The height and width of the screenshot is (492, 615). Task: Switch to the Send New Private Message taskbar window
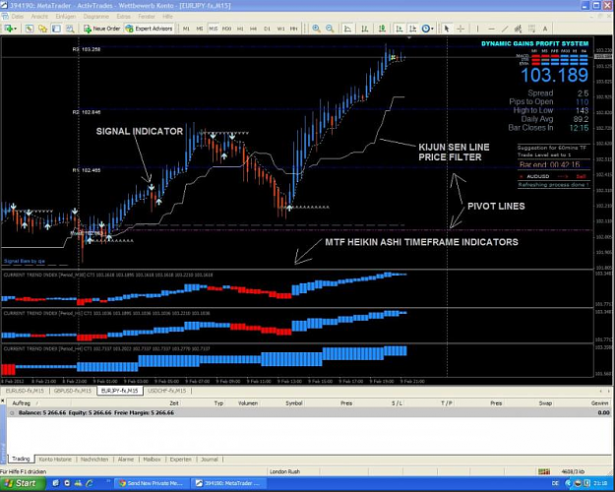coord(151,483)
